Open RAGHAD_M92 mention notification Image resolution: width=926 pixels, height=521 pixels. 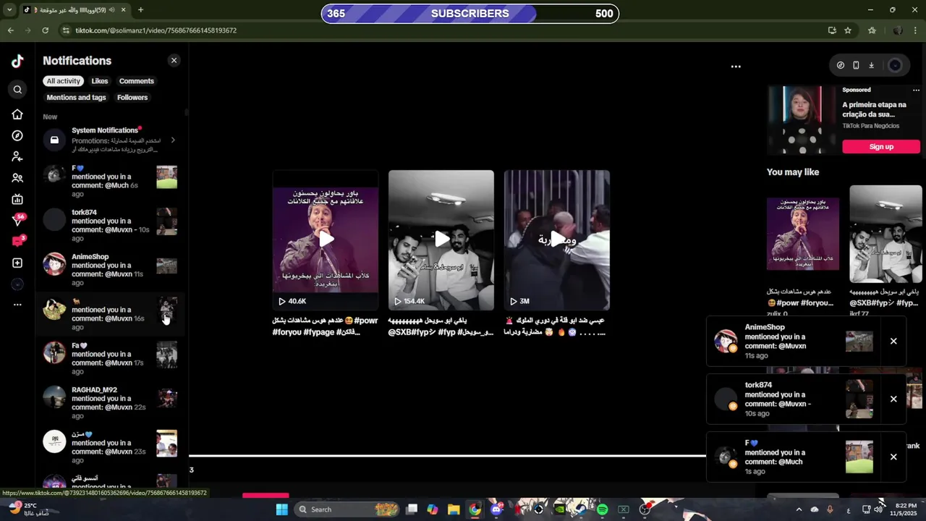[110, 402]
